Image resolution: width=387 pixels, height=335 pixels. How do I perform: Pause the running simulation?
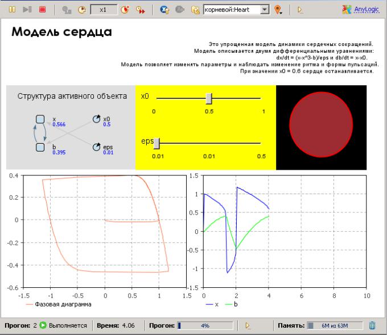(12, 9)
